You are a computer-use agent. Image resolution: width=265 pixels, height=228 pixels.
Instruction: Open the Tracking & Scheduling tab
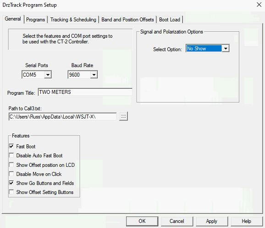(x=73, y=20)
